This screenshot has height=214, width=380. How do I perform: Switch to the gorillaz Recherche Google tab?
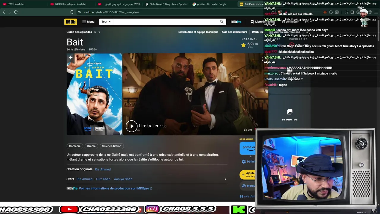213,4
